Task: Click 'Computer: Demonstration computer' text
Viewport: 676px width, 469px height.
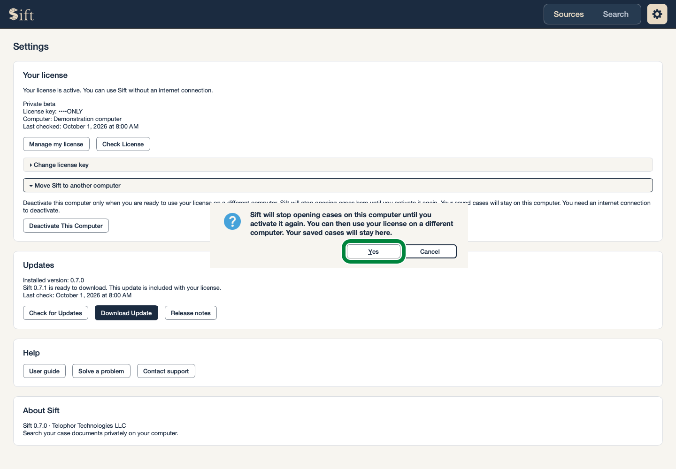Action: [x=72, y=119]
